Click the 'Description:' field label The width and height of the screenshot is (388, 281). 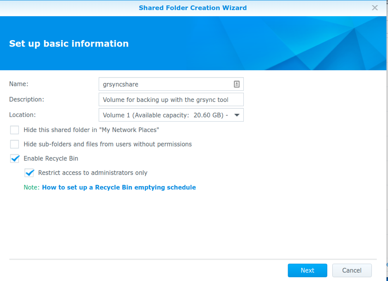click(x=26, y=99)
